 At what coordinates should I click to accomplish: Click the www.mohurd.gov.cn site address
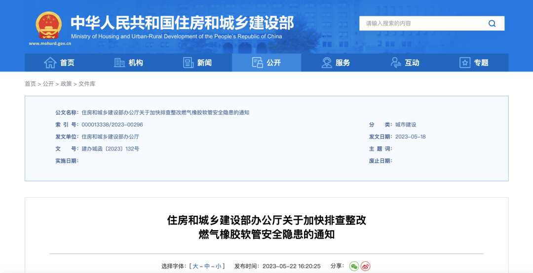[x=50, y=43]
